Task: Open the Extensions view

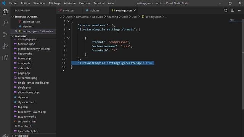Action: [5, 57]
